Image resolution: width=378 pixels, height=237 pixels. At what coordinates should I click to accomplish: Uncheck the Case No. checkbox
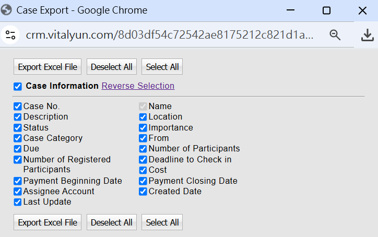(x=18, y=106)
